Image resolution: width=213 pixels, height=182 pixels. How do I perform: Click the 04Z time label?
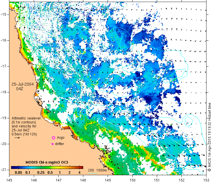(20, 89)
